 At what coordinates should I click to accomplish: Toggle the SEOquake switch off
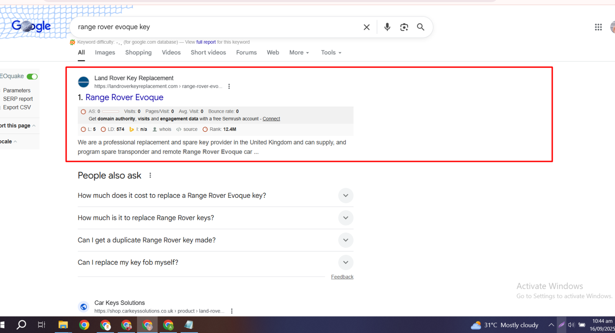coord(32,76)
